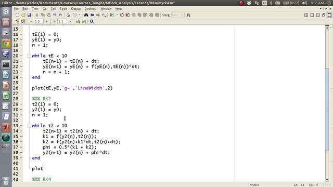Float the editor windows icon
Viewport: 333px width, 187px height.
324,15
